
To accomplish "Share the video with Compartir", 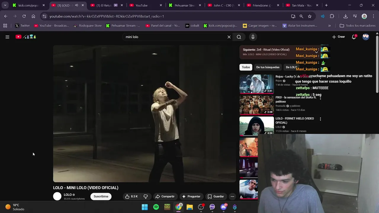I will pos(165,196).
